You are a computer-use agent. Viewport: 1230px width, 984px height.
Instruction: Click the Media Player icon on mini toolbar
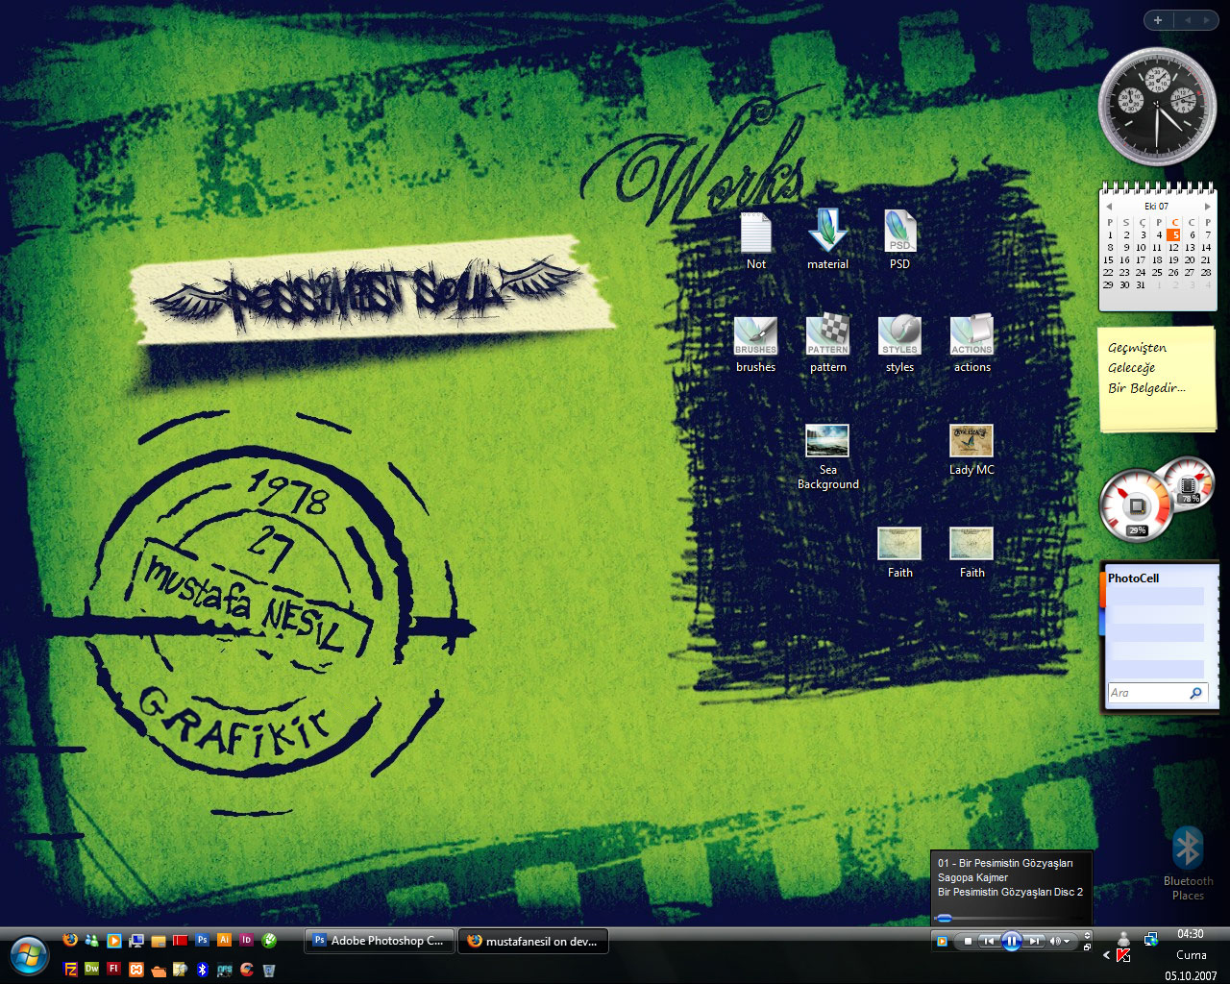942,941
